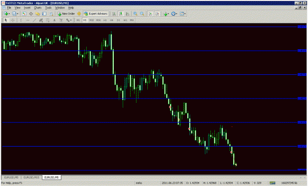Click the V: 329 volume status entry
The width and height of the screenshot is (308, 186).
(257, 183)
